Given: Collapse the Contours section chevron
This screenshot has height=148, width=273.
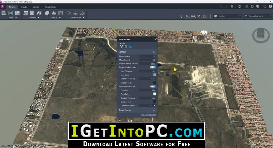Looking at the screenshot, I should click(154, 52).
